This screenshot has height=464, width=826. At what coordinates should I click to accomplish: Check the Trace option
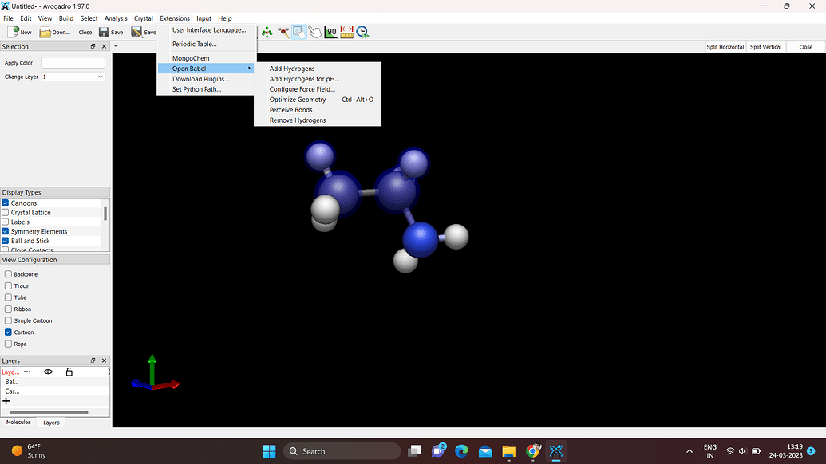tap(9, 285)
